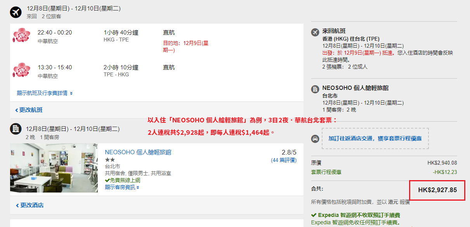
Task: Click the 2小時 10分鐘 duration text
Action: tap(121, 67)
